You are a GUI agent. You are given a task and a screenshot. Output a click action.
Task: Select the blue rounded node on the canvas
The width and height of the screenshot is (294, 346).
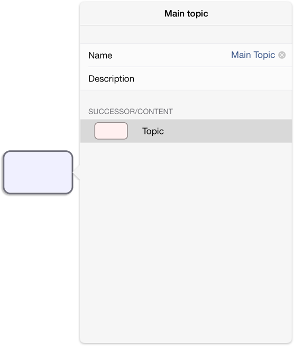[x=38, y=172]
